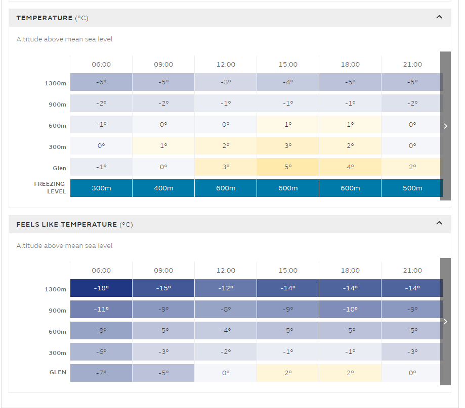The height and width of the screenshot is (408, 465).
Task: Click the FREEZING LEVEL row label
Action: click(50, 188)
